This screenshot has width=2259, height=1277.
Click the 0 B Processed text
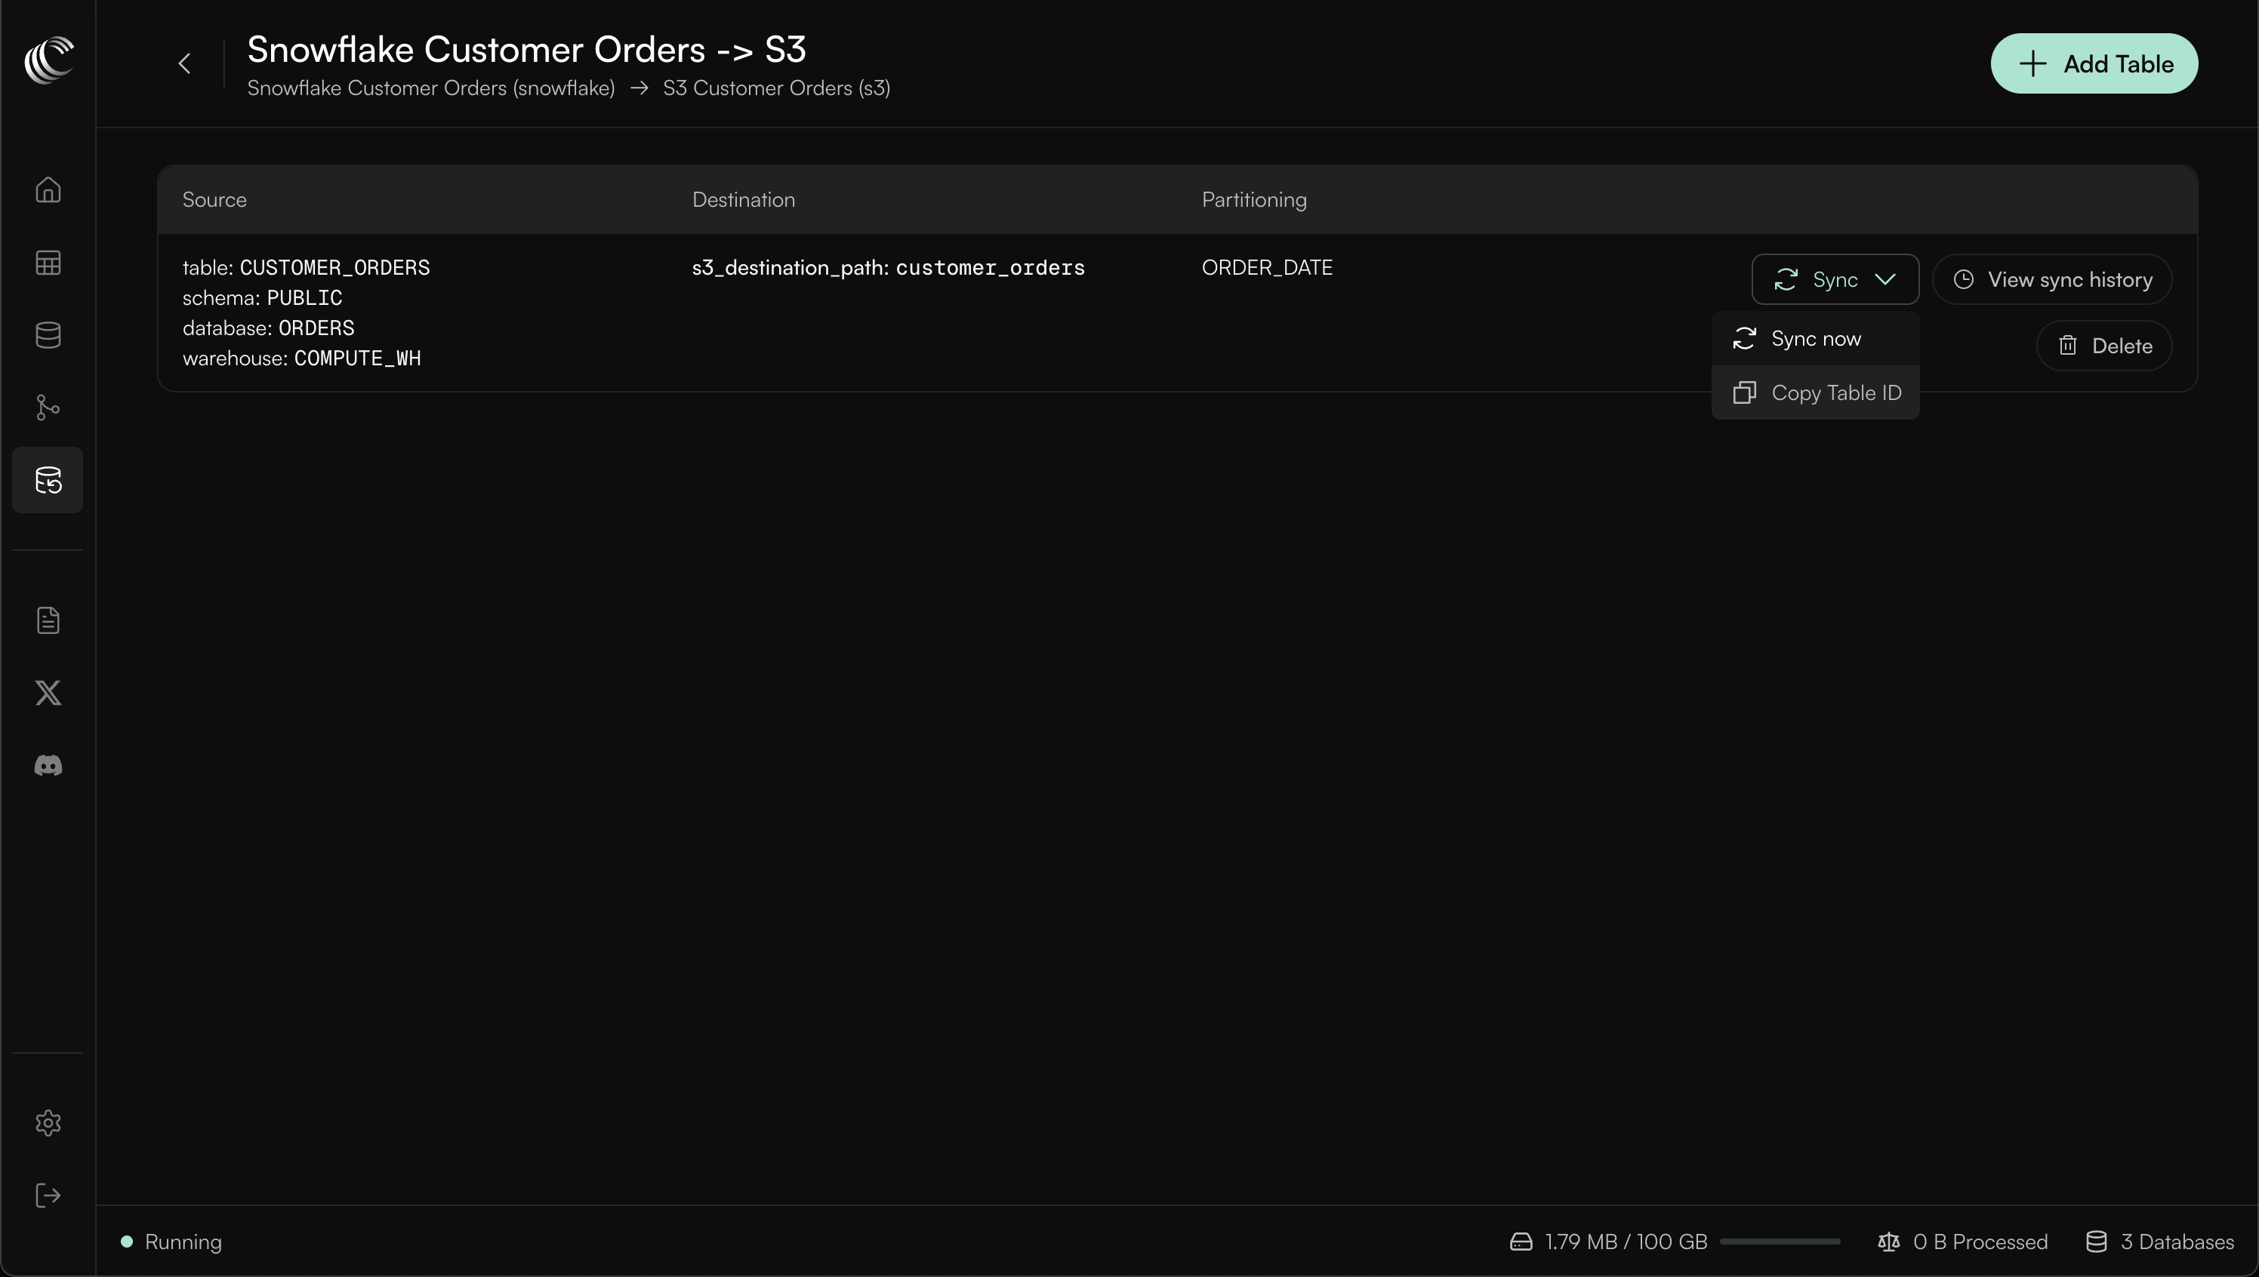1980,1242
